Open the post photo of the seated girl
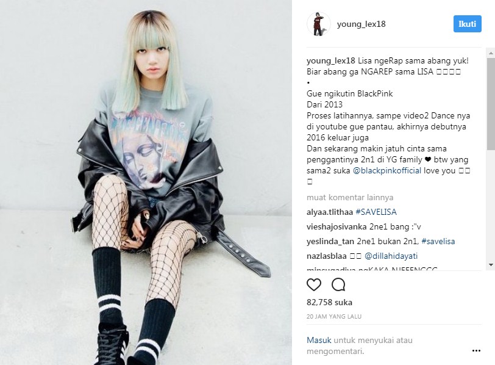The image size is (495, 365). (146, 182)
